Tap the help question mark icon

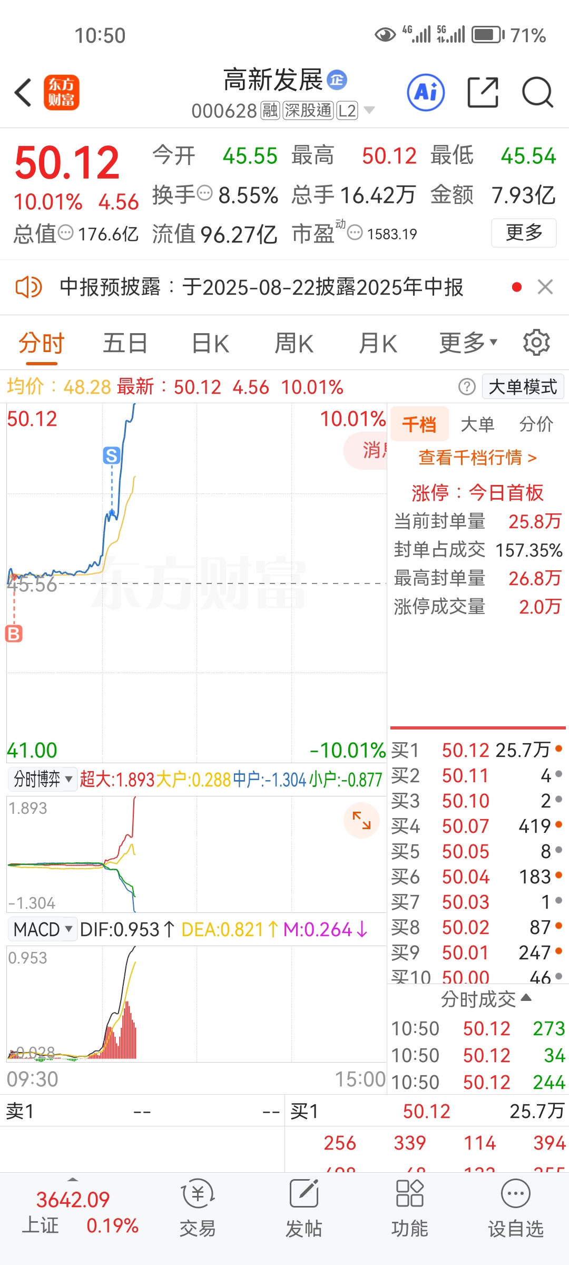click(467, 387)
